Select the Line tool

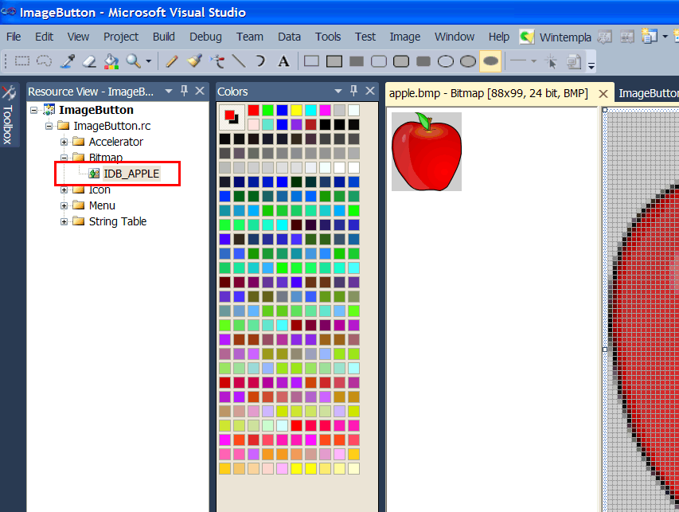pyautogui.click(x=239, y=61)
